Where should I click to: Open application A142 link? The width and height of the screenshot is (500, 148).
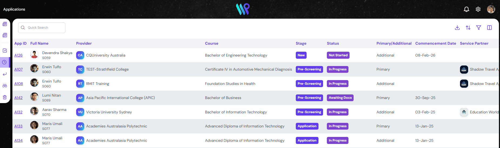pos(18,98)
